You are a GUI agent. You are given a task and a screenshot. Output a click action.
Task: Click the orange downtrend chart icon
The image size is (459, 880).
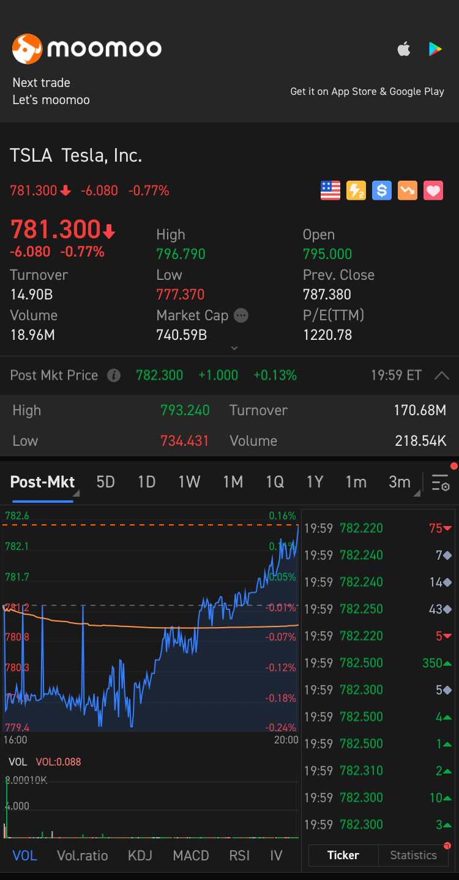(x=408, y=190)
